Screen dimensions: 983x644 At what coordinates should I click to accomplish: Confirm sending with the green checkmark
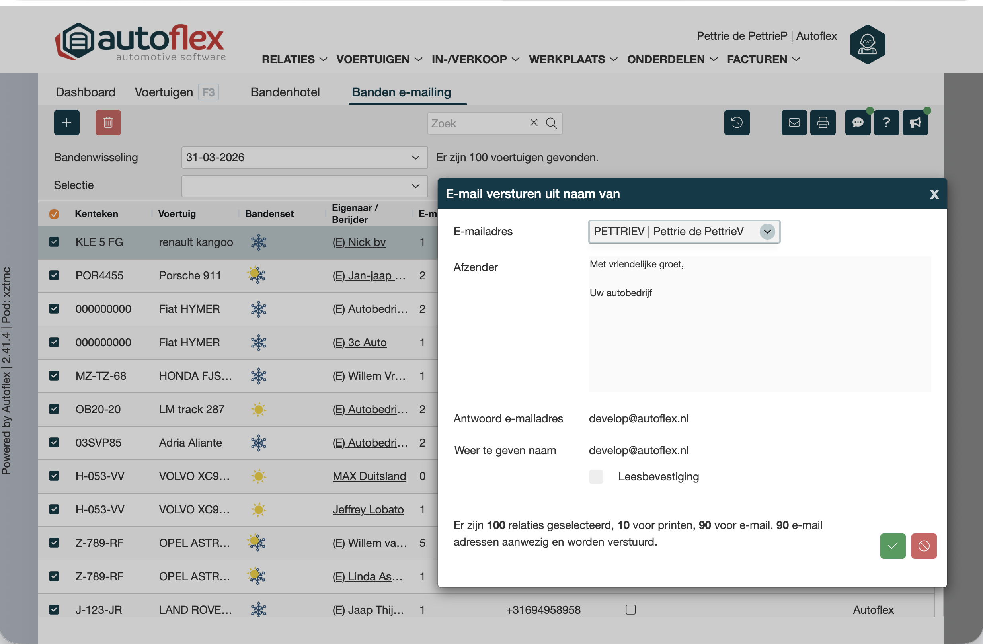pyautogui.click(x=893, y=546)
